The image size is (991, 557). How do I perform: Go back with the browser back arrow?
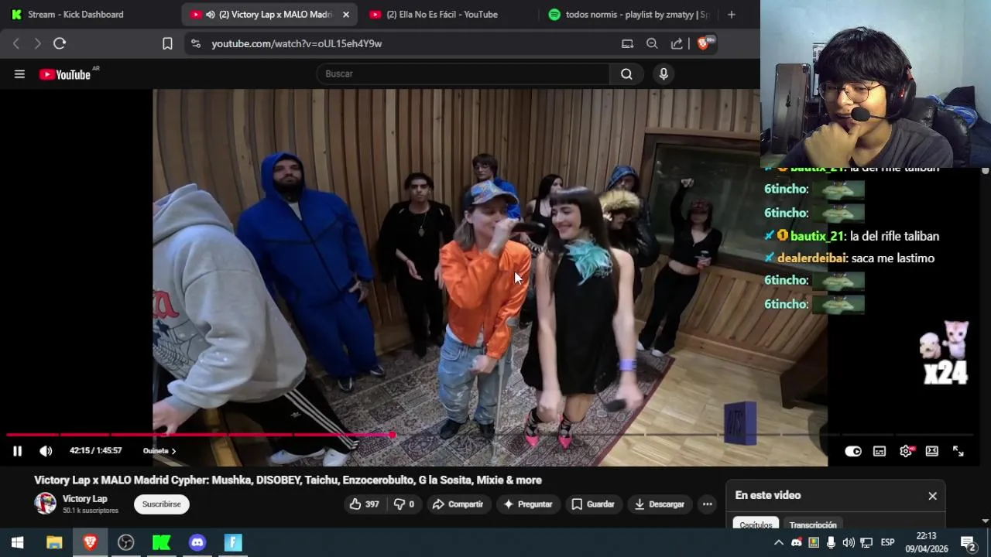tap(16, 44)
